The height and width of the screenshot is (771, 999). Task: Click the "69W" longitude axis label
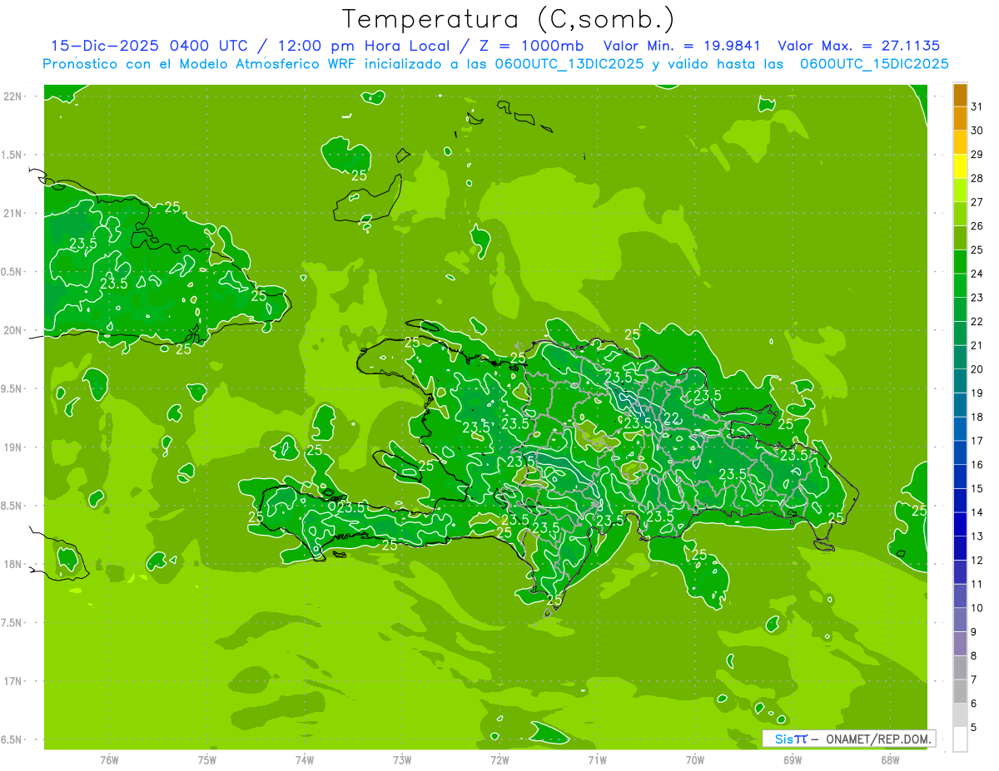tap(793, 760)
